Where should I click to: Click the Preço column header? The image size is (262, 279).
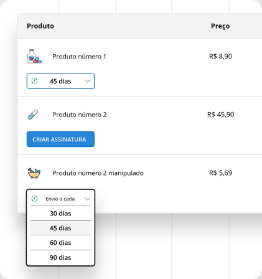tap(220, 26)
